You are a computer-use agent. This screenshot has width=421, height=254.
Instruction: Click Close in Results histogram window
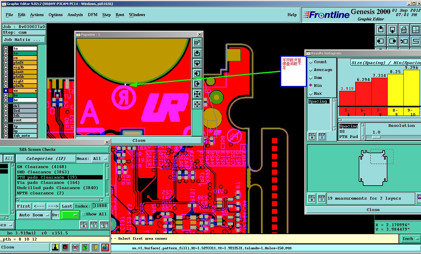[x=373, y=210]
